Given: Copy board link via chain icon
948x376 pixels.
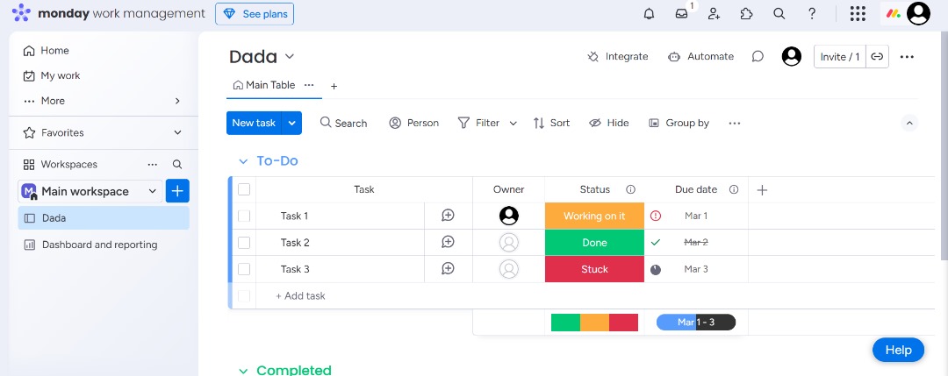Looking at the screenshot, I should (x=877, y=56).
